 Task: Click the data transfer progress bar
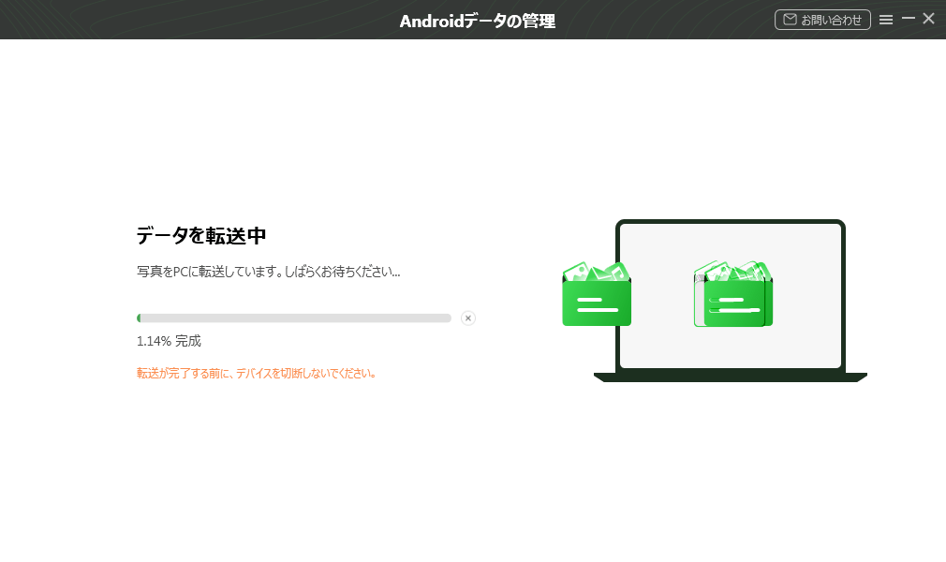[294, 318]
